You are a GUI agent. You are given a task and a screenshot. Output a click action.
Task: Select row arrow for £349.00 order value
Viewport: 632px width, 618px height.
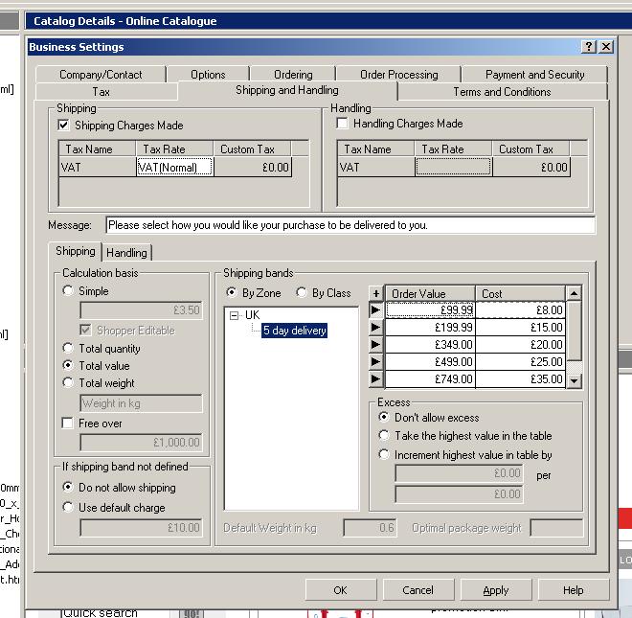[375, 345]
